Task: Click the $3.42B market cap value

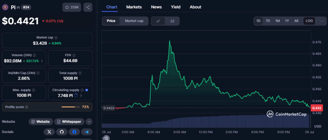Action: pyautogui.click(x=40, y=43)
